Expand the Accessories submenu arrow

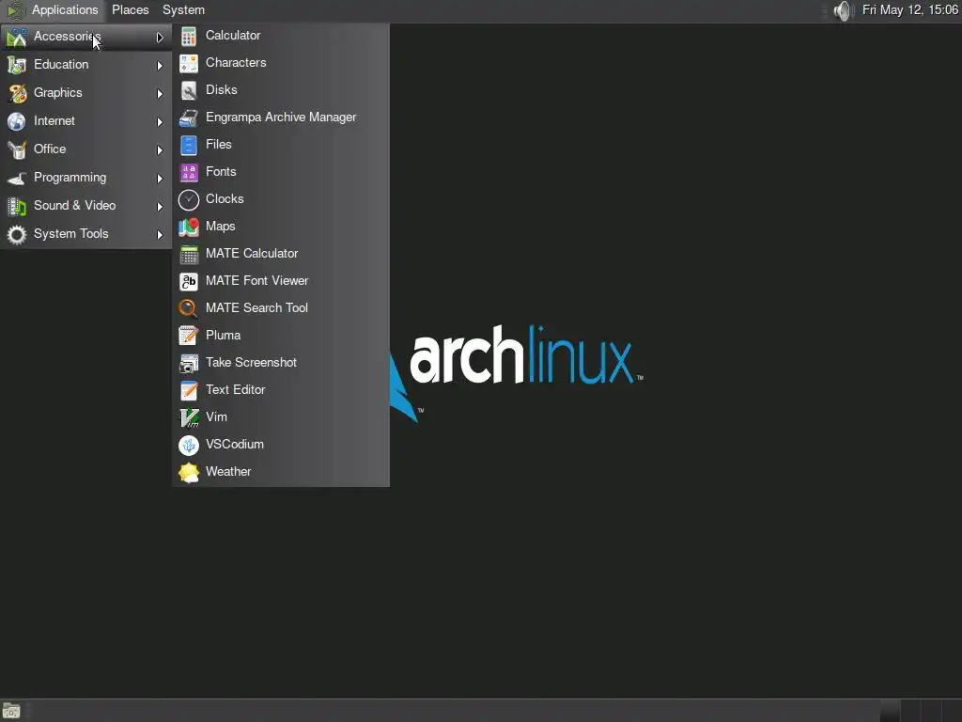tap(160, 38)
